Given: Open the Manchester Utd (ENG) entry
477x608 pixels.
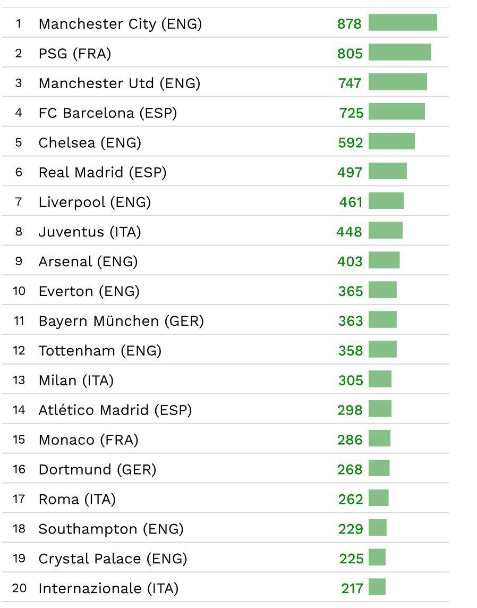Looking at the screenshot, I should (120, 83).
